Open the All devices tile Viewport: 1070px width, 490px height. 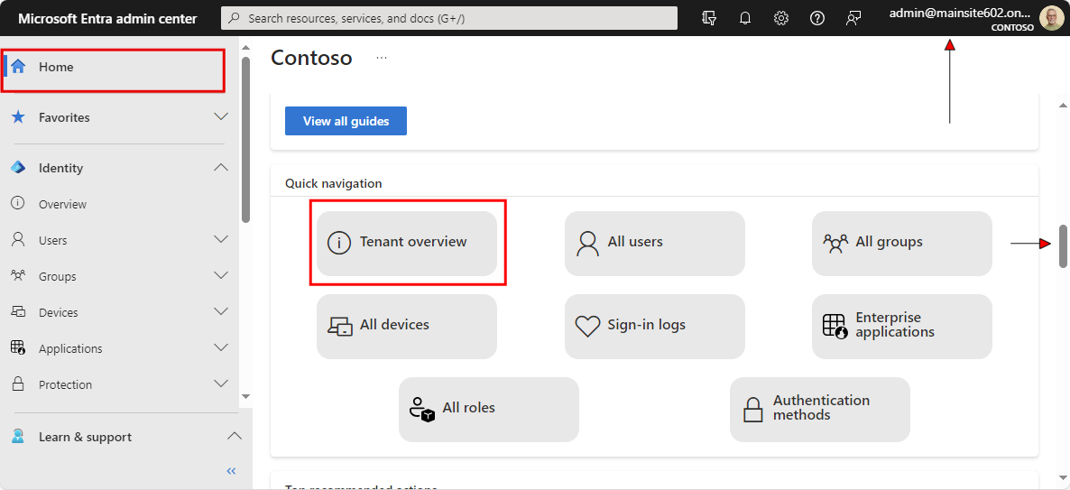click(x=407, y=326)
